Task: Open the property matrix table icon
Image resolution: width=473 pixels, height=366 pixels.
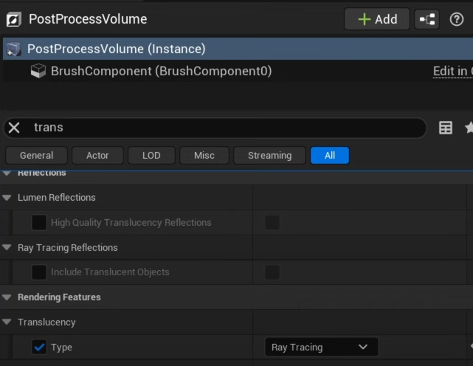Action: pos(446,128)
